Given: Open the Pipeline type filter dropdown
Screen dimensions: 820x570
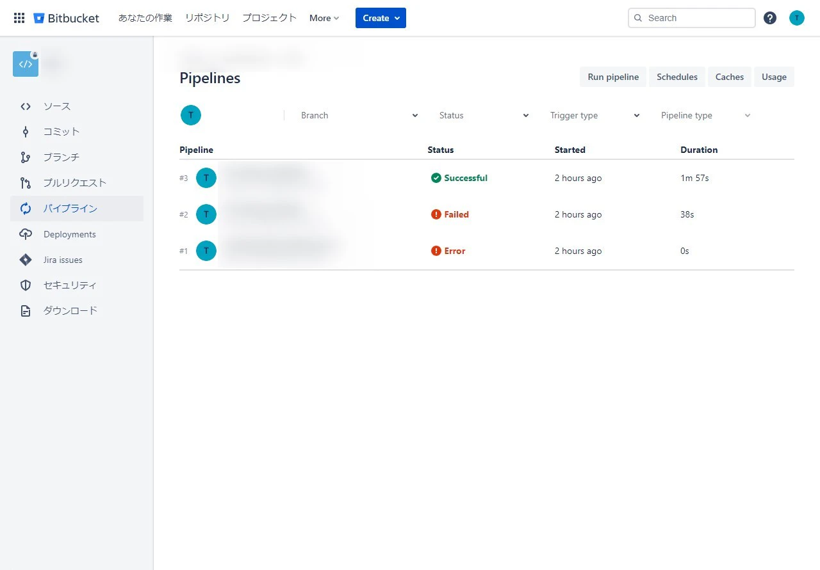Looking at the screenshot, I should pyautogui.click(x=705, y=115).
